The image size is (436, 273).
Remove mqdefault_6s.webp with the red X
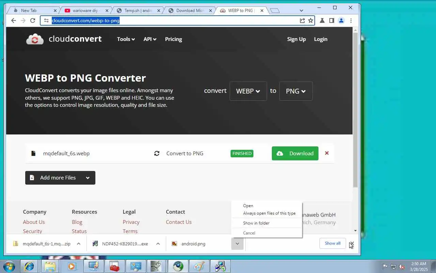(x=327, y=153)
